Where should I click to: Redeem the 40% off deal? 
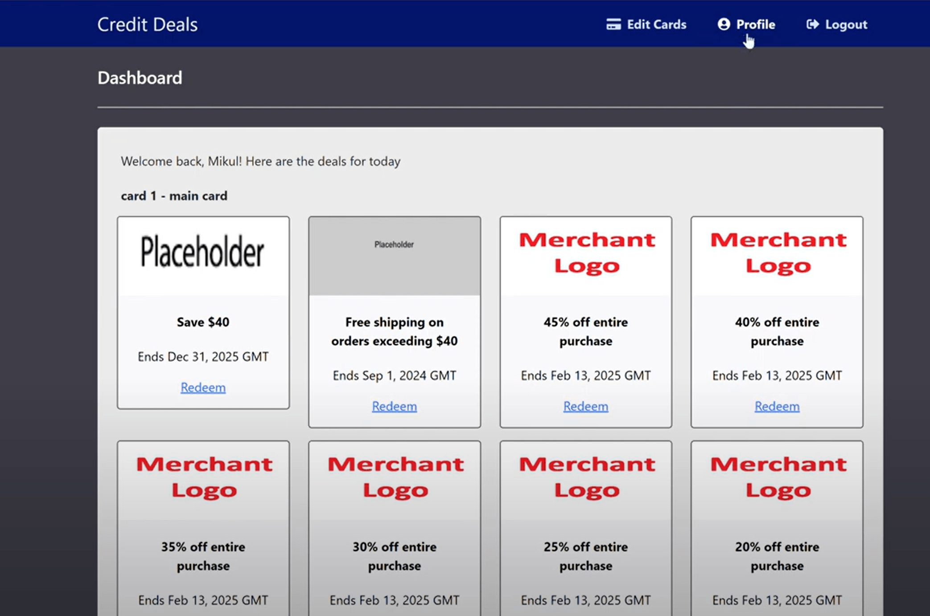point(777,406)
